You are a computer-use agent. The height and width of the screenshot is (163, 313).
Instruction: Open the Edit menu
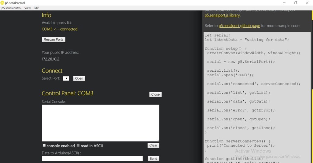pyautogui.click(x=36, y=8)
